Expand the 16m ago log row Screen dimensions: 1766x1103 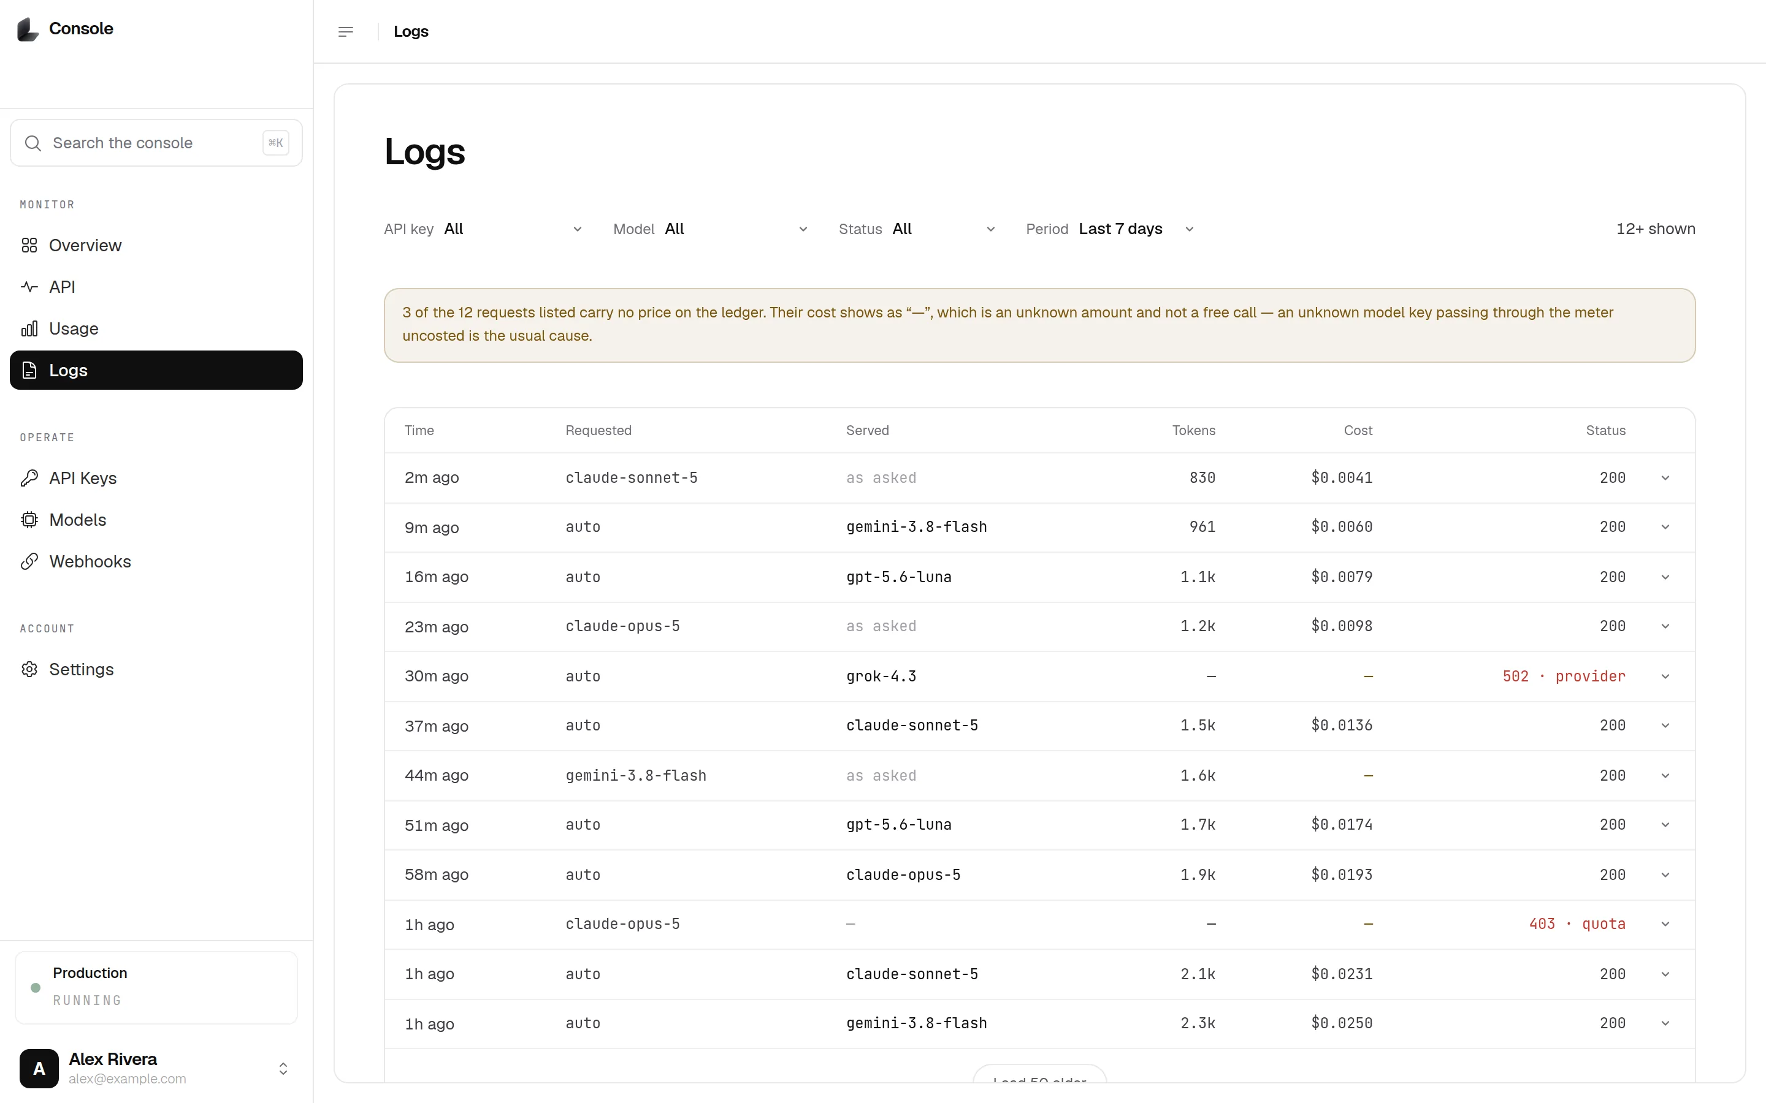(x=1665, y=577)
